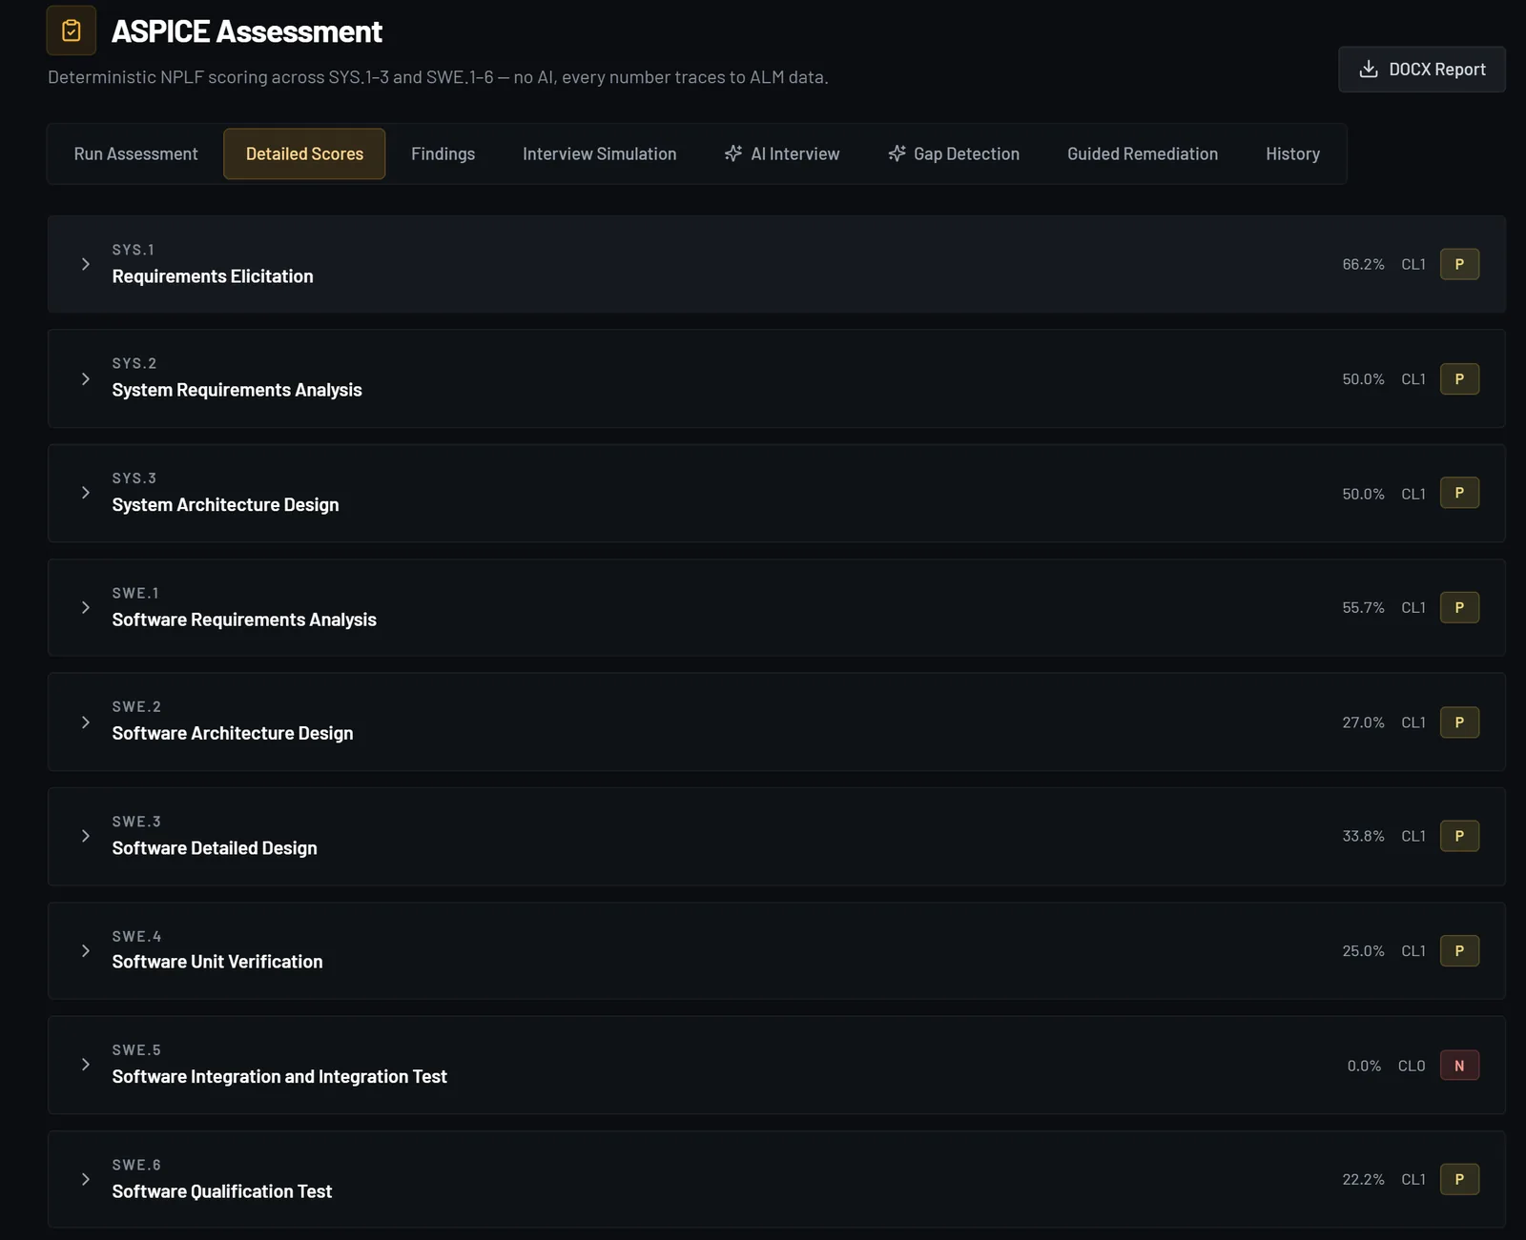Click the 33.8% score for SWE.3
Viewport: 1526px width, 1240px height.
pyautogui.click(x=1363, y=836)
